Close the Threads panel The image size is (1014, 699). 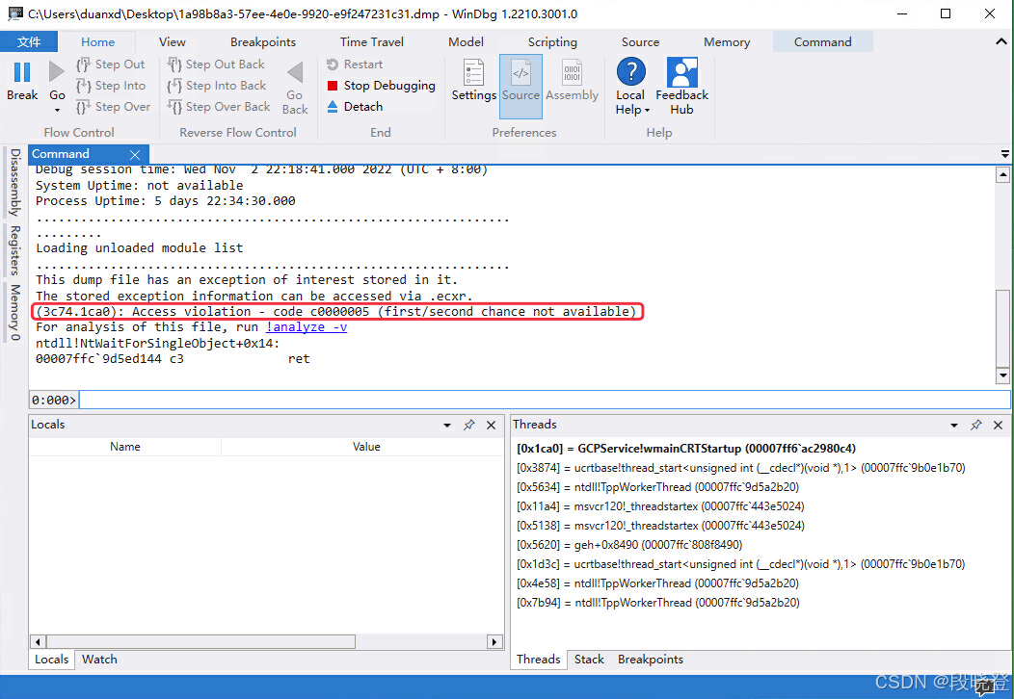998,425
